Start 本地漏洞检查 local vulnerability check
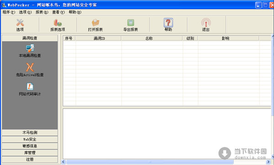Screen dimensions: 274x165 pyautogui.click(x=30, y=48)
